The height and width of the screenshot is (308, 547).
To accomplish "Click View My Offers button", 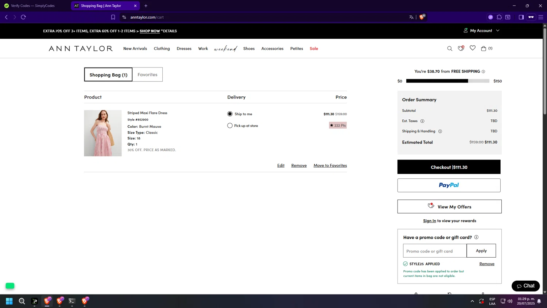I will (450, 207).
